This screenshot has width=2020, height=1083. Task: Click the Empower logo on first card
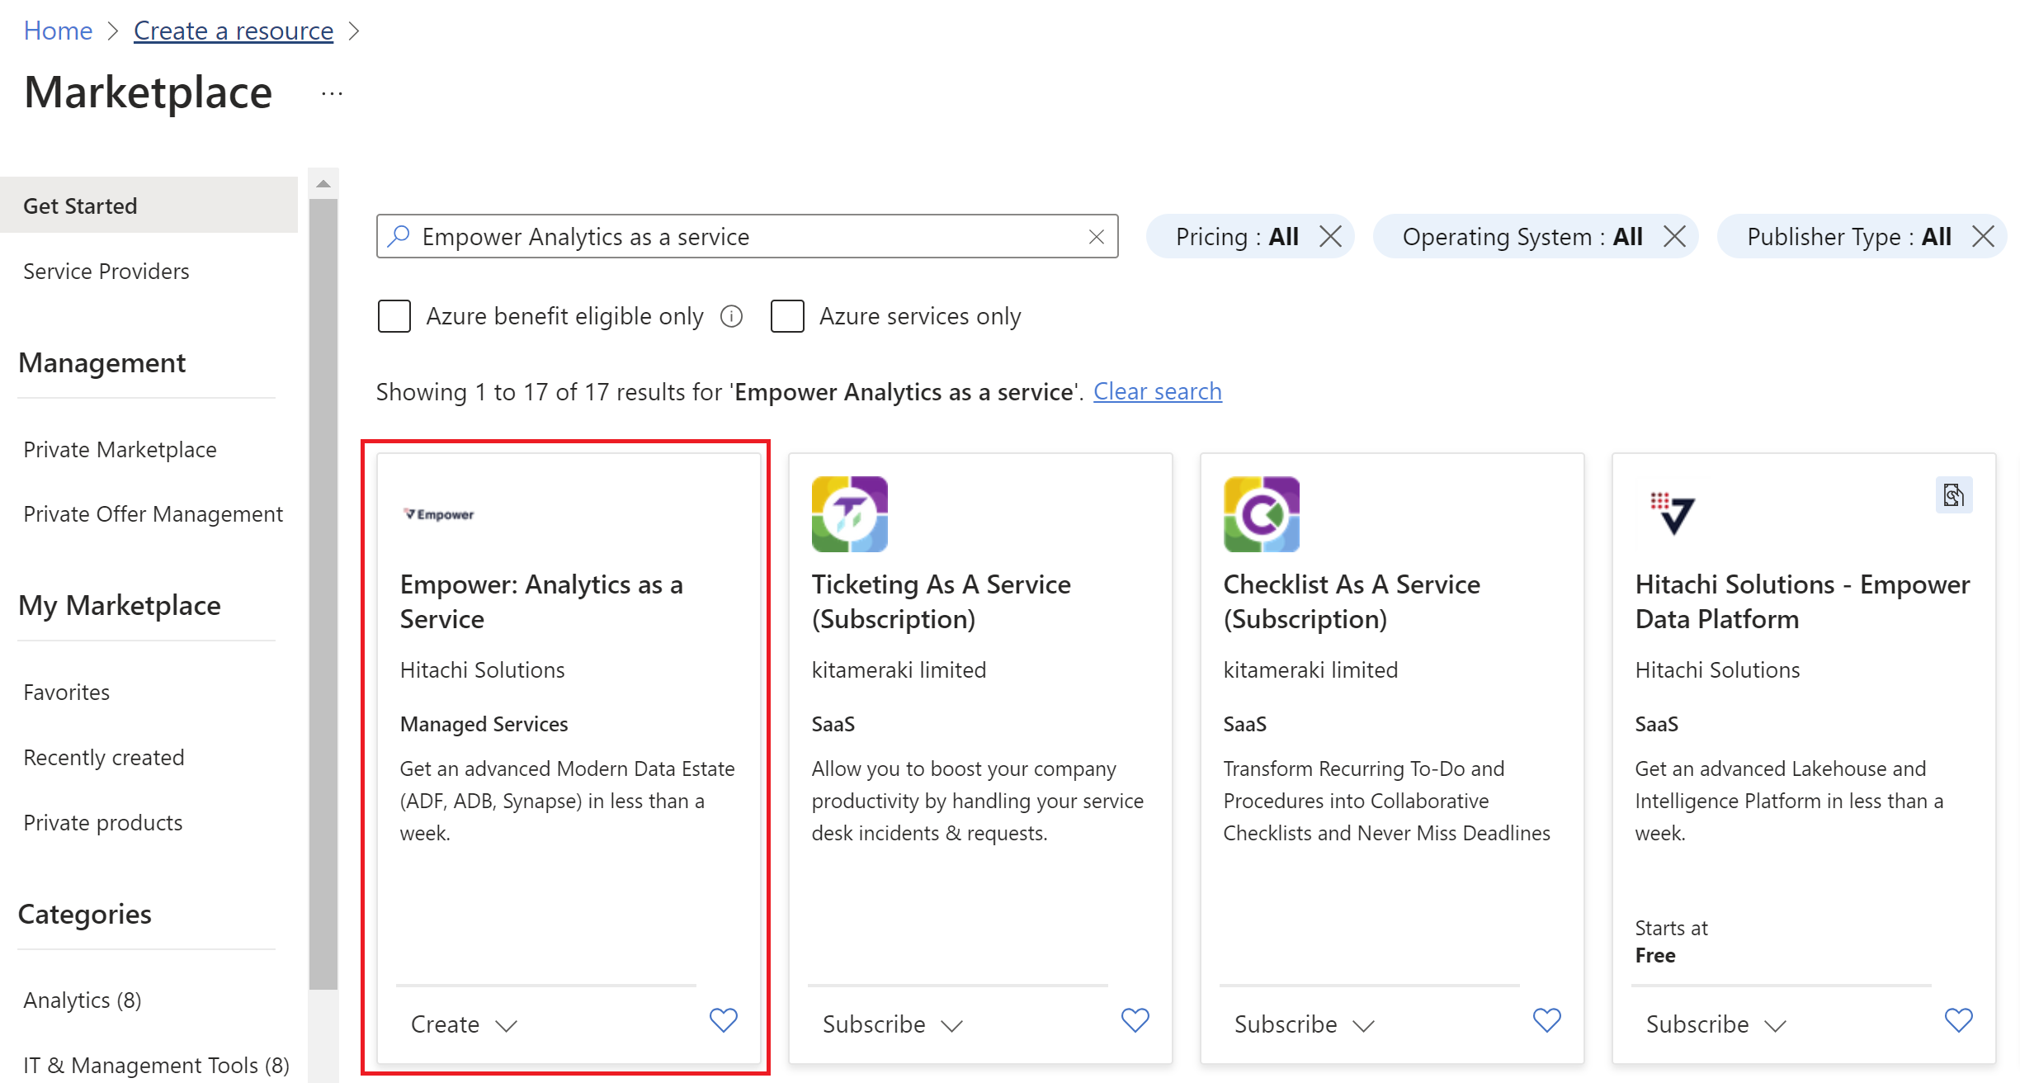(x=438, y=514)
